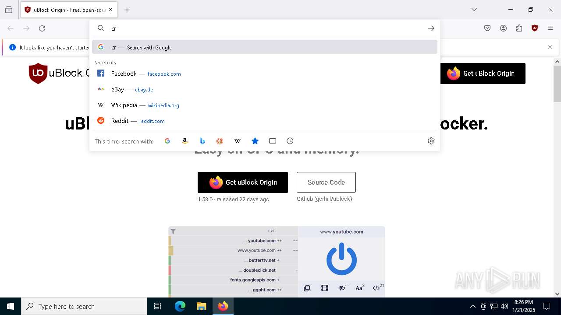Search this time with Amazon icon
561x315 pixels.
[185, 141]
